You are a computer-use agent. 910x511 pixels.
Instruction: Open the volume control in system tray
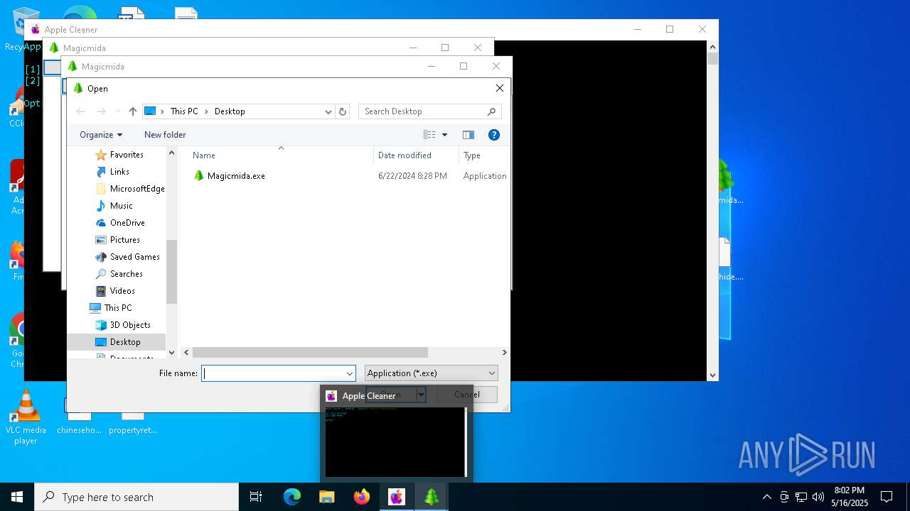(818, 497)
